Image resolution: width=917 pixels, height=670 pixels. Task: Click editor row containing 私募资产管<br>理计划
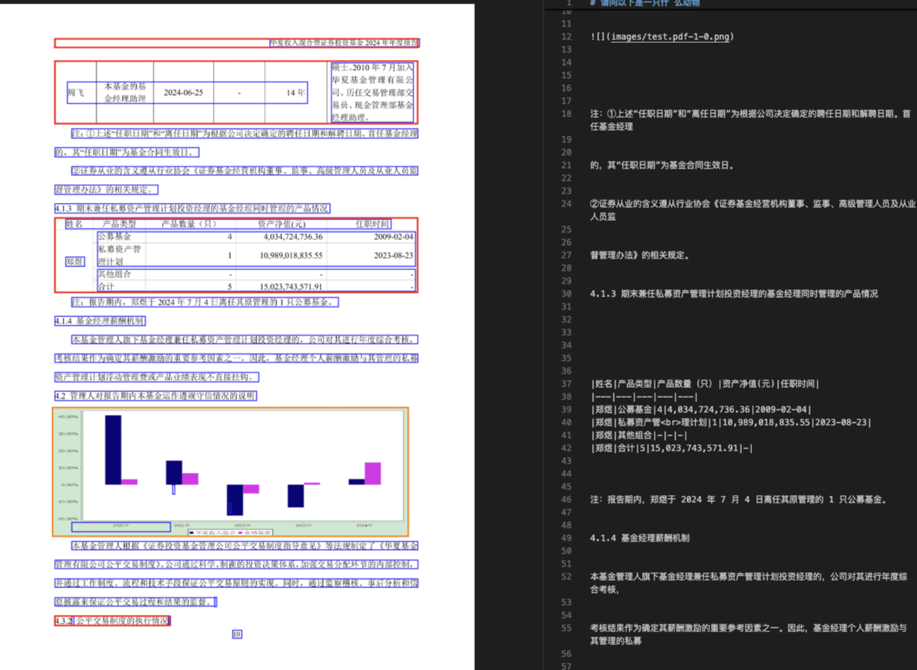pyautogui.click(x=731, y=422)
